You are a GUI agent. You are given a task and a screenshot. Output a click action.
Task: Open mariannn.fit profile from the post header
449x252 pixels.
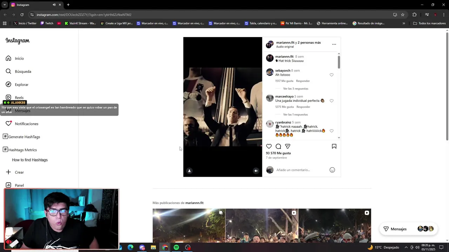[285, 42]
